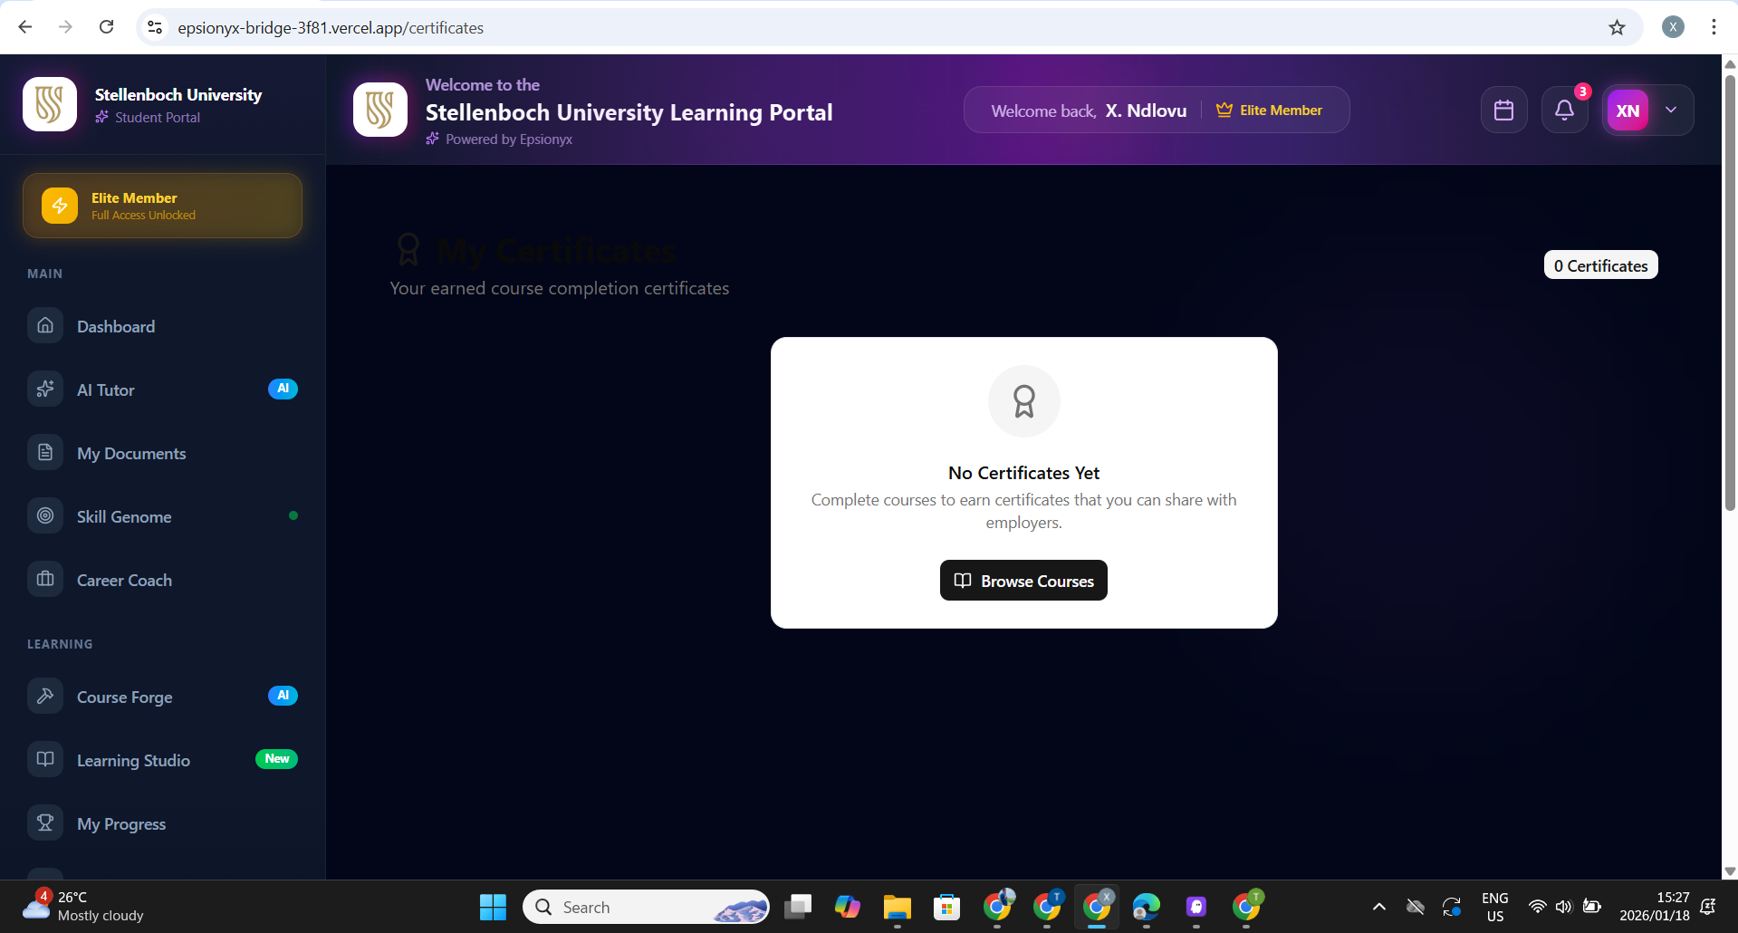
Task: Click the award ribbon icon in empty state
Action: point(1024,401)
